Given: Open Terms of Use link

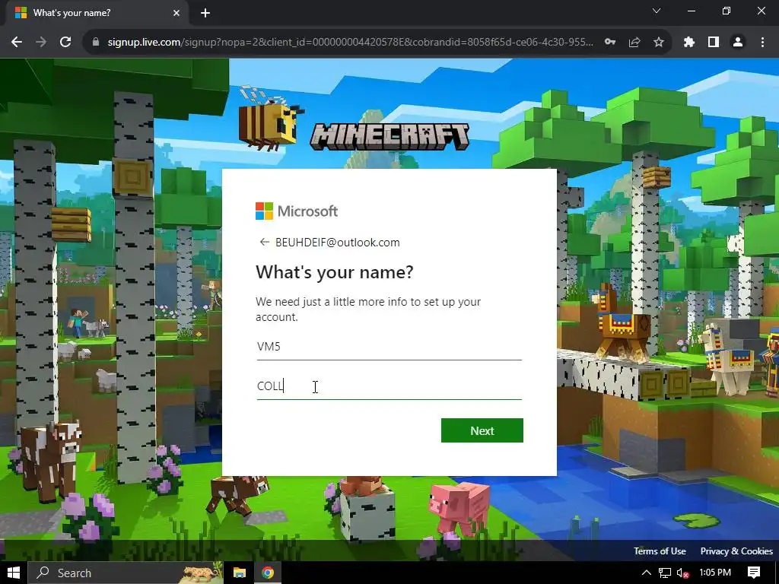Looking at the screenshot, I should point(660,551).
